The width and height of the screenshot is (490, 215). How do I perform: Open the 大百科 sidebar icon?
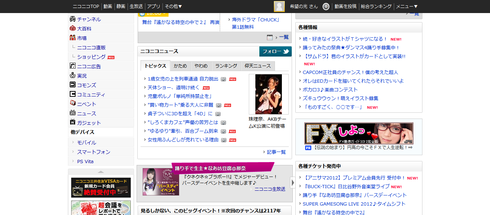[72, 29]
